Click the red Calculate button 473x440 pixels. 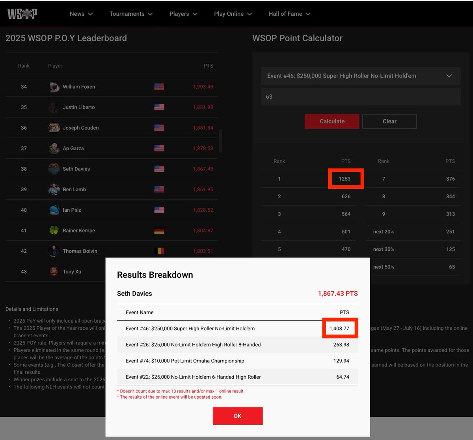tap(332, 121)
